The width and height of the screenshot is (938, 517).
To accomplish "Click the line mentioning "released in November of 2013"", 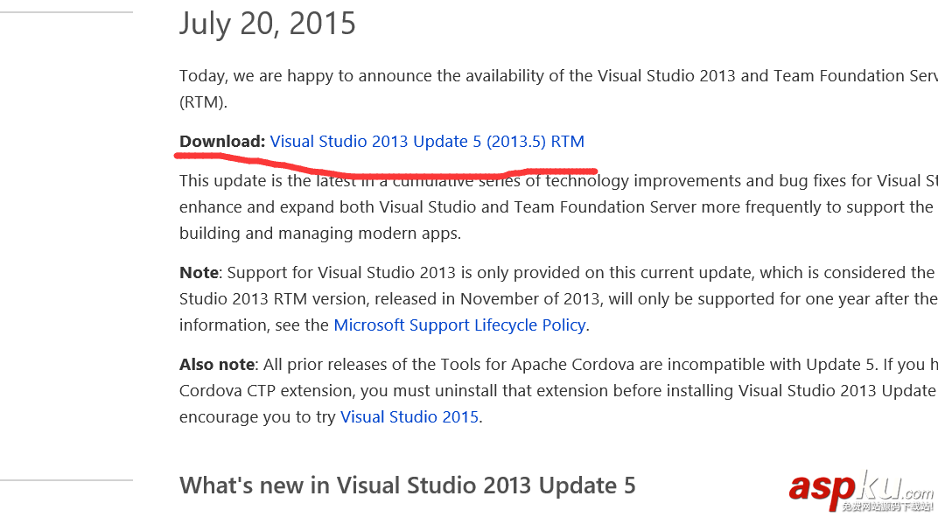I will click(525, 299).
